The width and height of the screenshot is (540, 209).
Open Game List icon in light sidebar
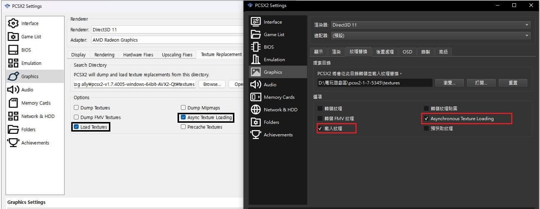(x=13, y=36)
